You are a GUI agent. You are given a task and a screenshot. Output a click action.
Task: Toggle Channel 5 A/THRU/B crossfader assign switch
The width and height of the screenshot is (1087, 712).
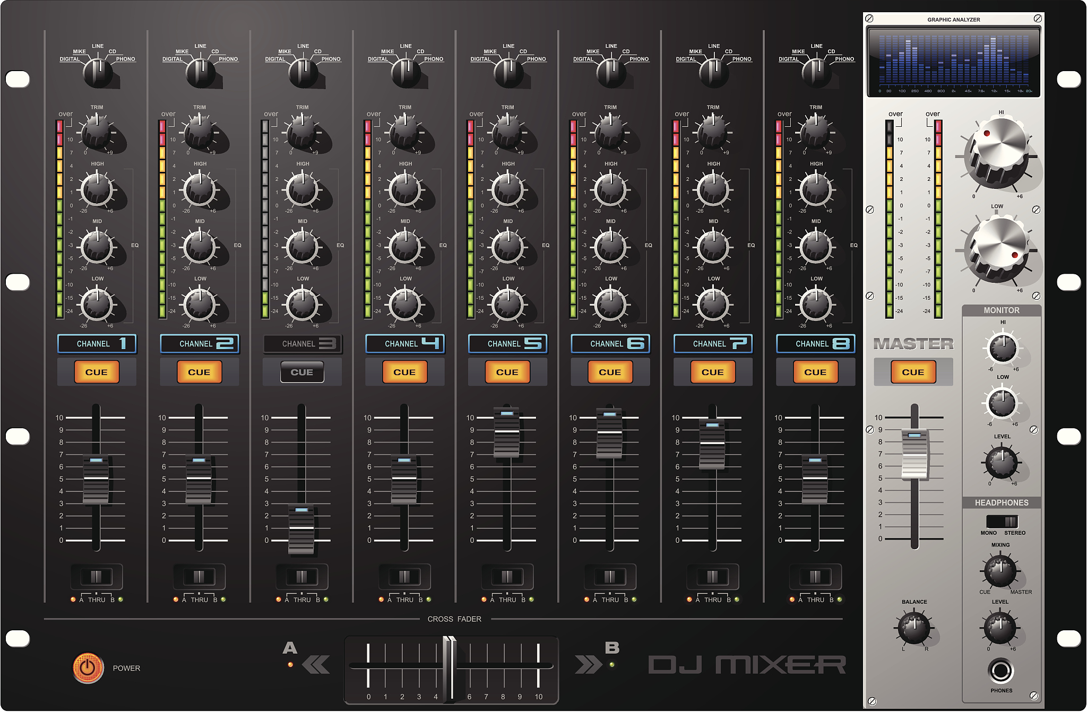(x=507, y=577)
